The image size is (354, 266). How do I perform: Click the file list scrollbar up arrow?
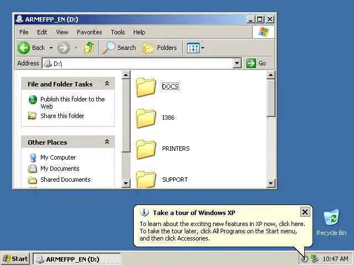pos(270,75)
